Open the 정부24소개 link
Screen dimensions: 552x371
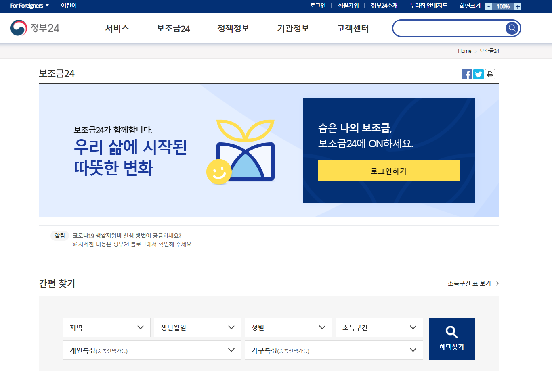[384, 6]
